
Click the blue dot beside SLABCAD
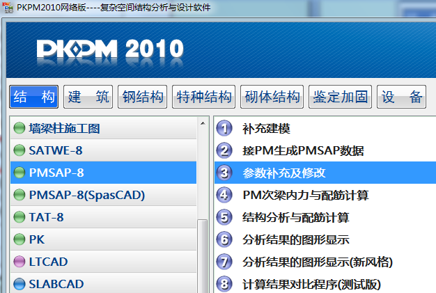[x=20, y=283]
